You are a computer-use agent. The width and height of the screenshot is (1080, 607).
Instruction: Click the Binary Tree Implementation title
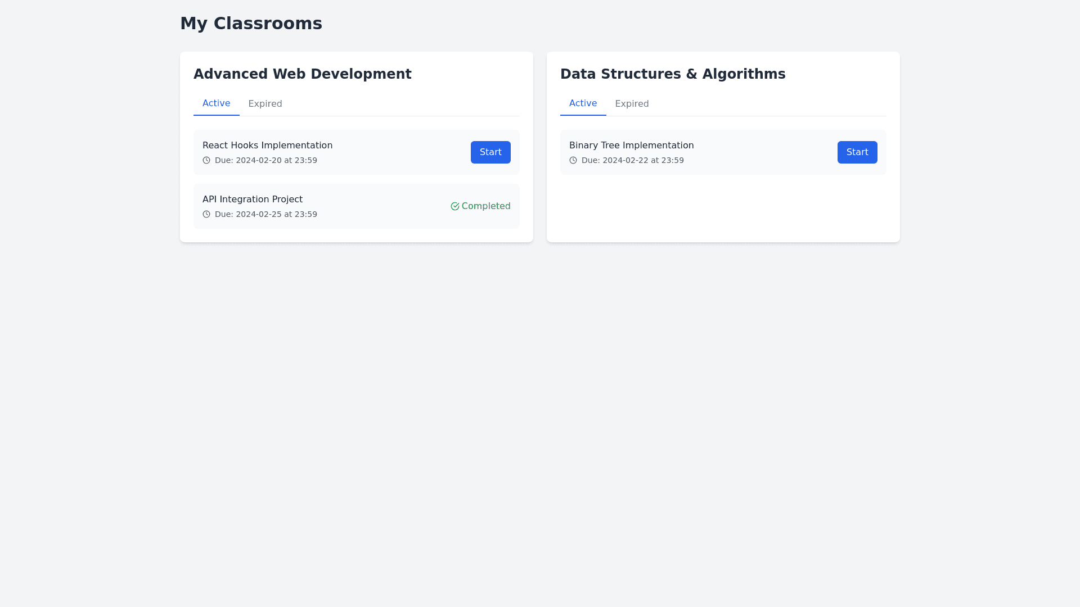(631, 146)
